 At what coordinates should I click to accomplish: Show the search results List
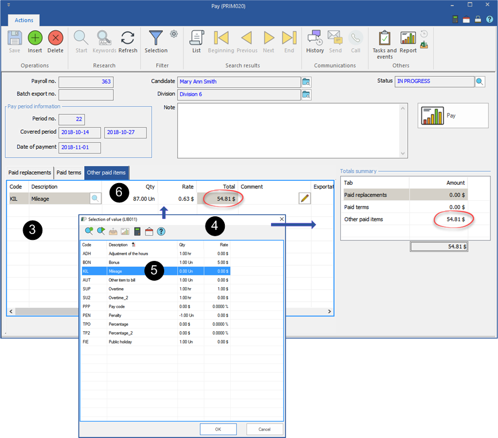point(196,38)
